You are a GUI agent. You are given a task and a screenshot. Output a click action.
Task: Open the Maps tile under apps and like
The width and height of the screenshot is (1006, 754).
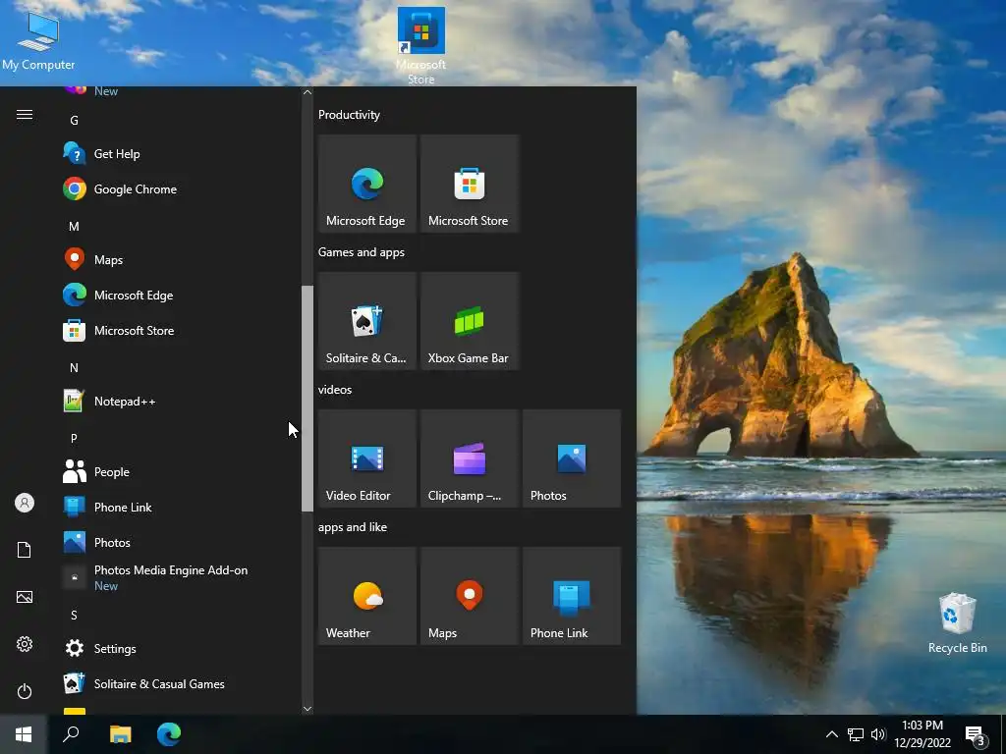[469, 596]
